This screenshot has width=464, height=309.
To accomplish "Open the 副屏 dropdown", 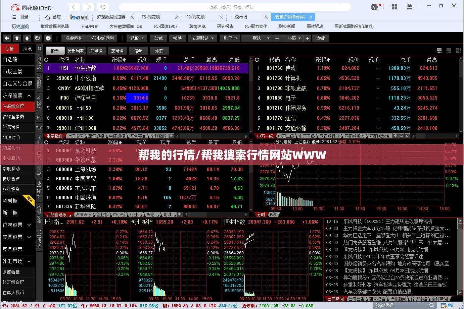I will click(x=230, y=38).
